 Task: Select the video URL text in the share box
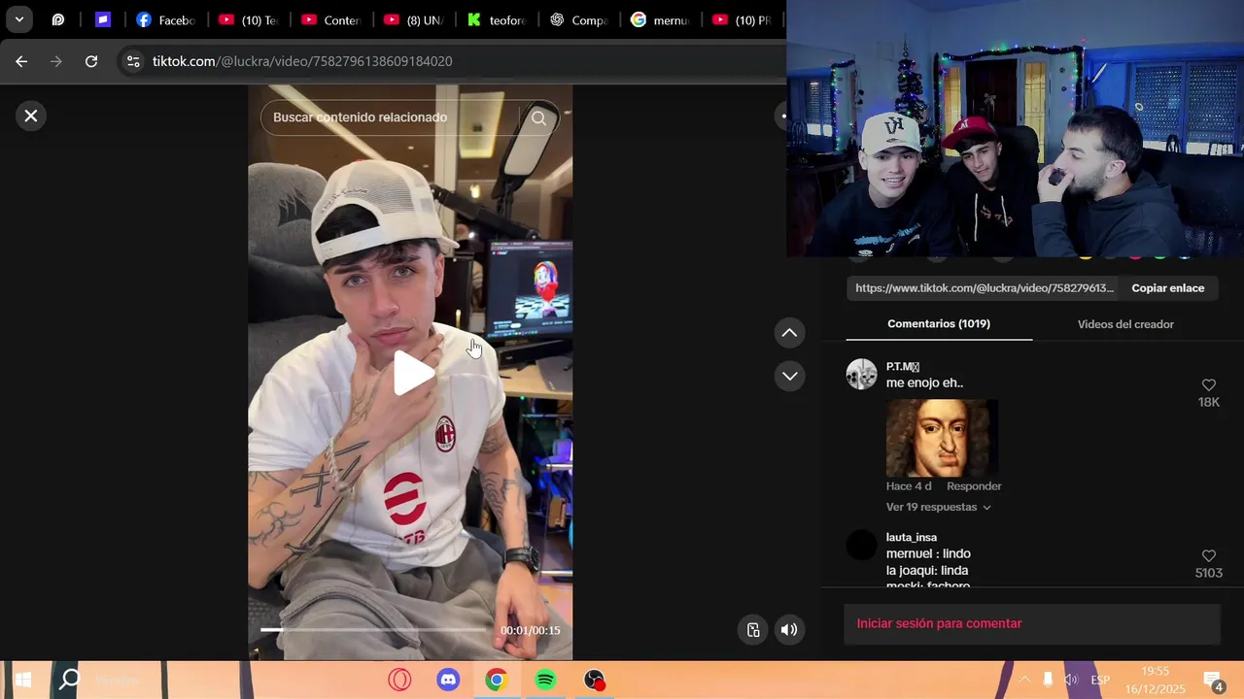[985, 288]
